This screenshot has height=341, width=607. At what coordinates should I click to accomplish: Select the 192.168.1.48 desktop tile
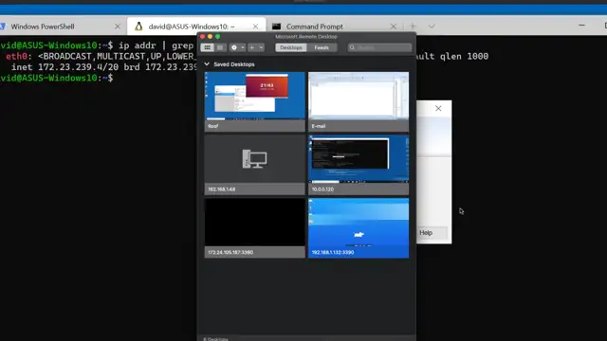tap(255, 165)
